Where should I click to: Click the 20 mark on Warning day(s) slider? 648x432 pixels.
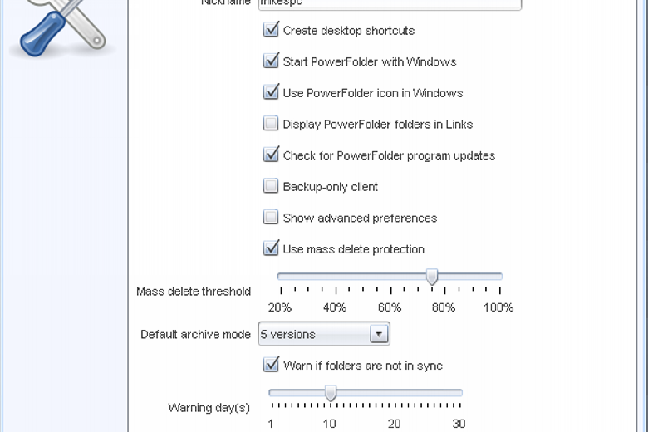[395, 405]
